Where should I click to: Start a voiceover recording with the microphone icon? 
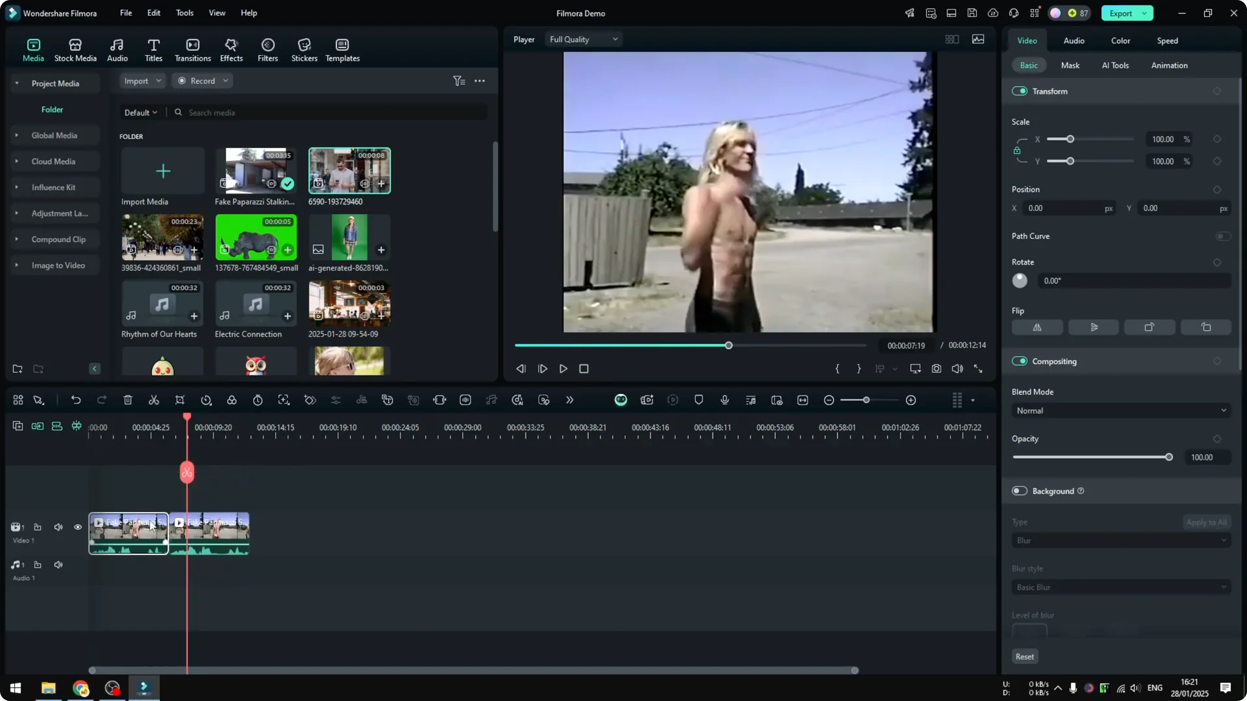click(724, 400)
